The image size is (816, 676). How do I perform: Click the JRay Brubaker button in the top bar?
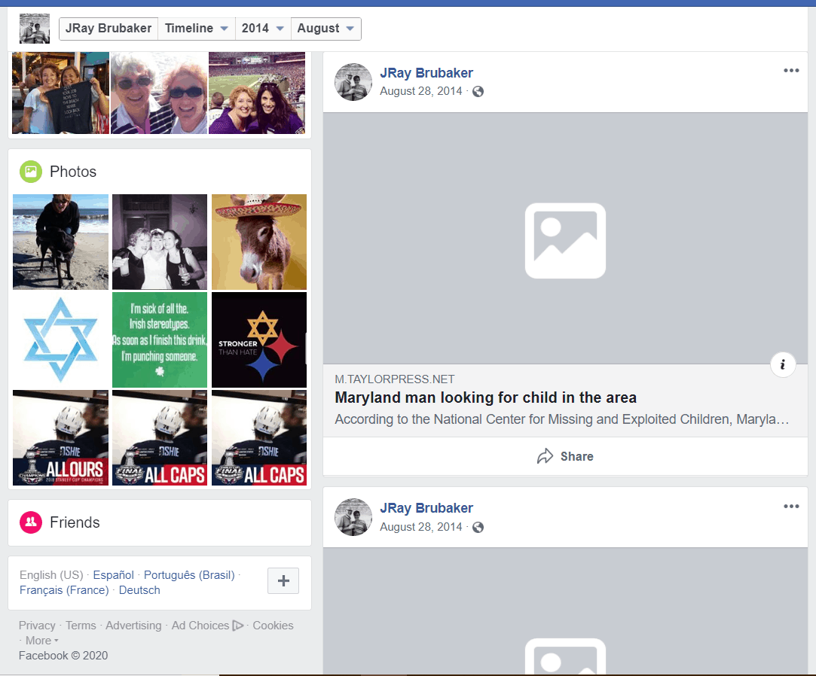click(x=108, y=29)
